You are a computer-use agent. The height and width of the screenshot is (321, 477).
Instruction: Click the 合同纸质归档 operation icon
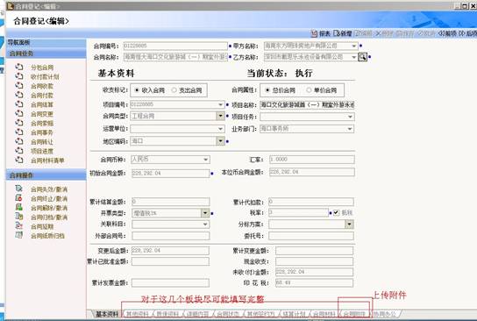19,235
